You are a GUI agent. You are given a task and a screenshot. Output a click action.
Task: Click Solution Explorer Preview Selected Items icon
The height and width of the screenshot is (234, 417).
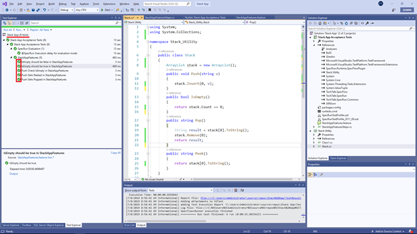[x=372, y=23]
